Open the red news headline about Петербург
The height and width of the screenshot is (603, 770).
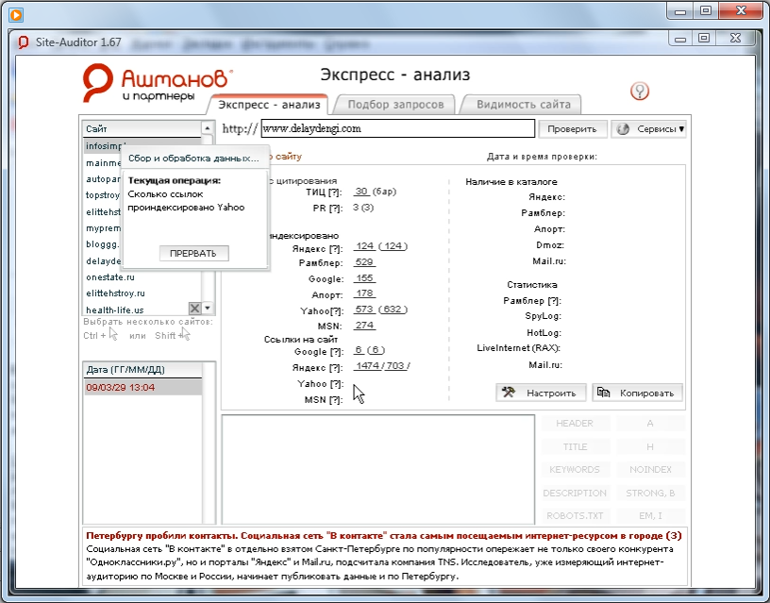[383, 536]
